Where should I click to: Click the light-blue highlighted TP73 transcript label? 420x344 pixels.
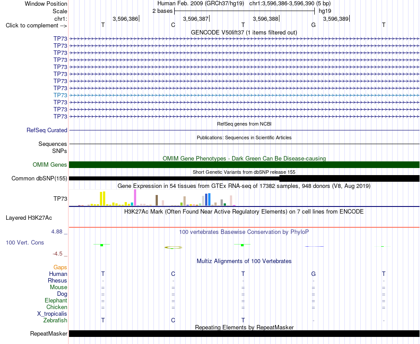pos(60,95)
